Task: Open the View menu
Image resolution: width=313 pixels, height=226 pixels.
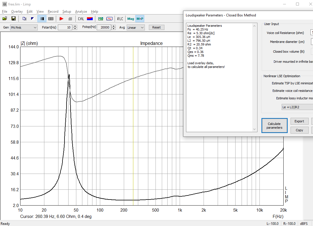Action: pos(40,12)
